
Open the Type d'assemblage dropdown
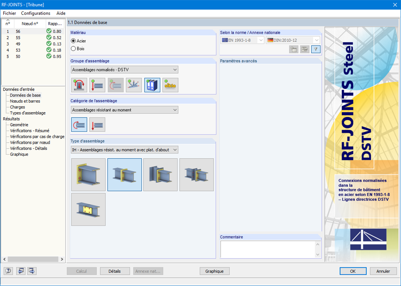coord(125,150)
